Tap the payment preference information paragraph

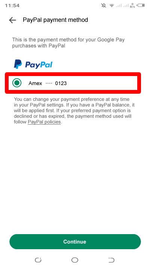[73, 111]
